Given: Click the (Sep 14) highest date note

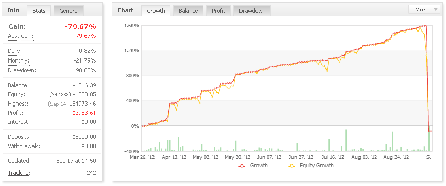Looking at the screenshot, I should click(58, 104).
